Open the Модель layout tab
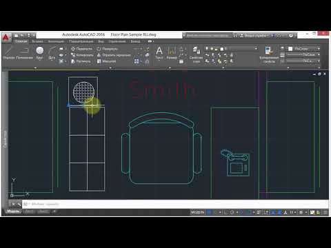The width and height of the screenshot is (331, 248). [x=13, y=211]
